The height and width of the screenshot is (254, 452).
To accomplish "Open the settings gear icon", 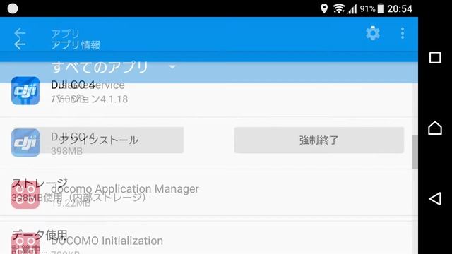I will tap(373, 33).
